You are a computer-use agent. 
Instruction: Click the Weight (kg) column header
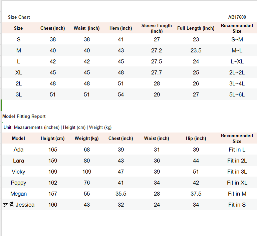point(87,139)
